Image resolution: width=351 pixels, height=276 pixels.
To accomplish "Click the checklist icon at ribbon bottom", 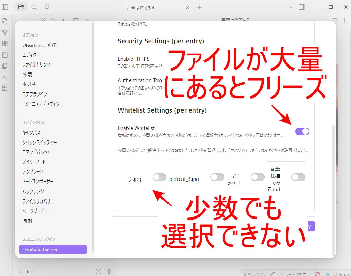I will 5,88.
